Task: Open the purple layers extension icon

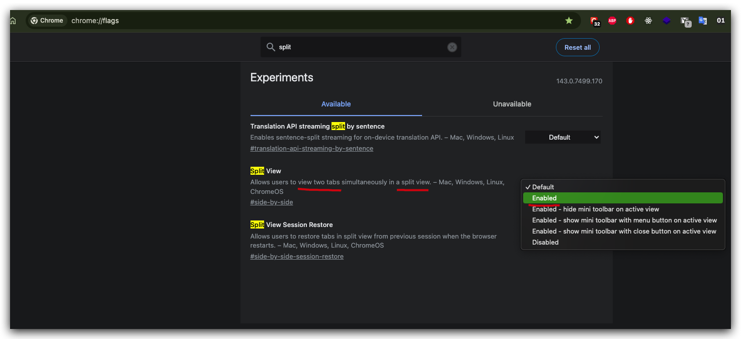Action: (x=667, y=21)
